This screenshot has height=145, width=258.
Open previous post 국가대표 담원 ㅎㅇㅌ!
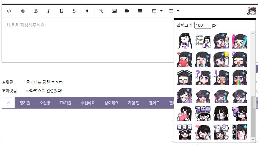(45, 82)
